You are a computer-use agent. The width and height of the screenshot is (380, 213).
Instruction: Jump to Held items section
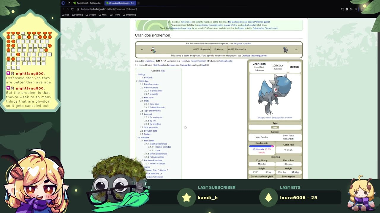[x=149, y=98]
